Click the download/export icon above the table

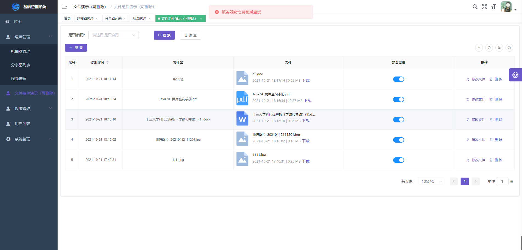point(479,48)
